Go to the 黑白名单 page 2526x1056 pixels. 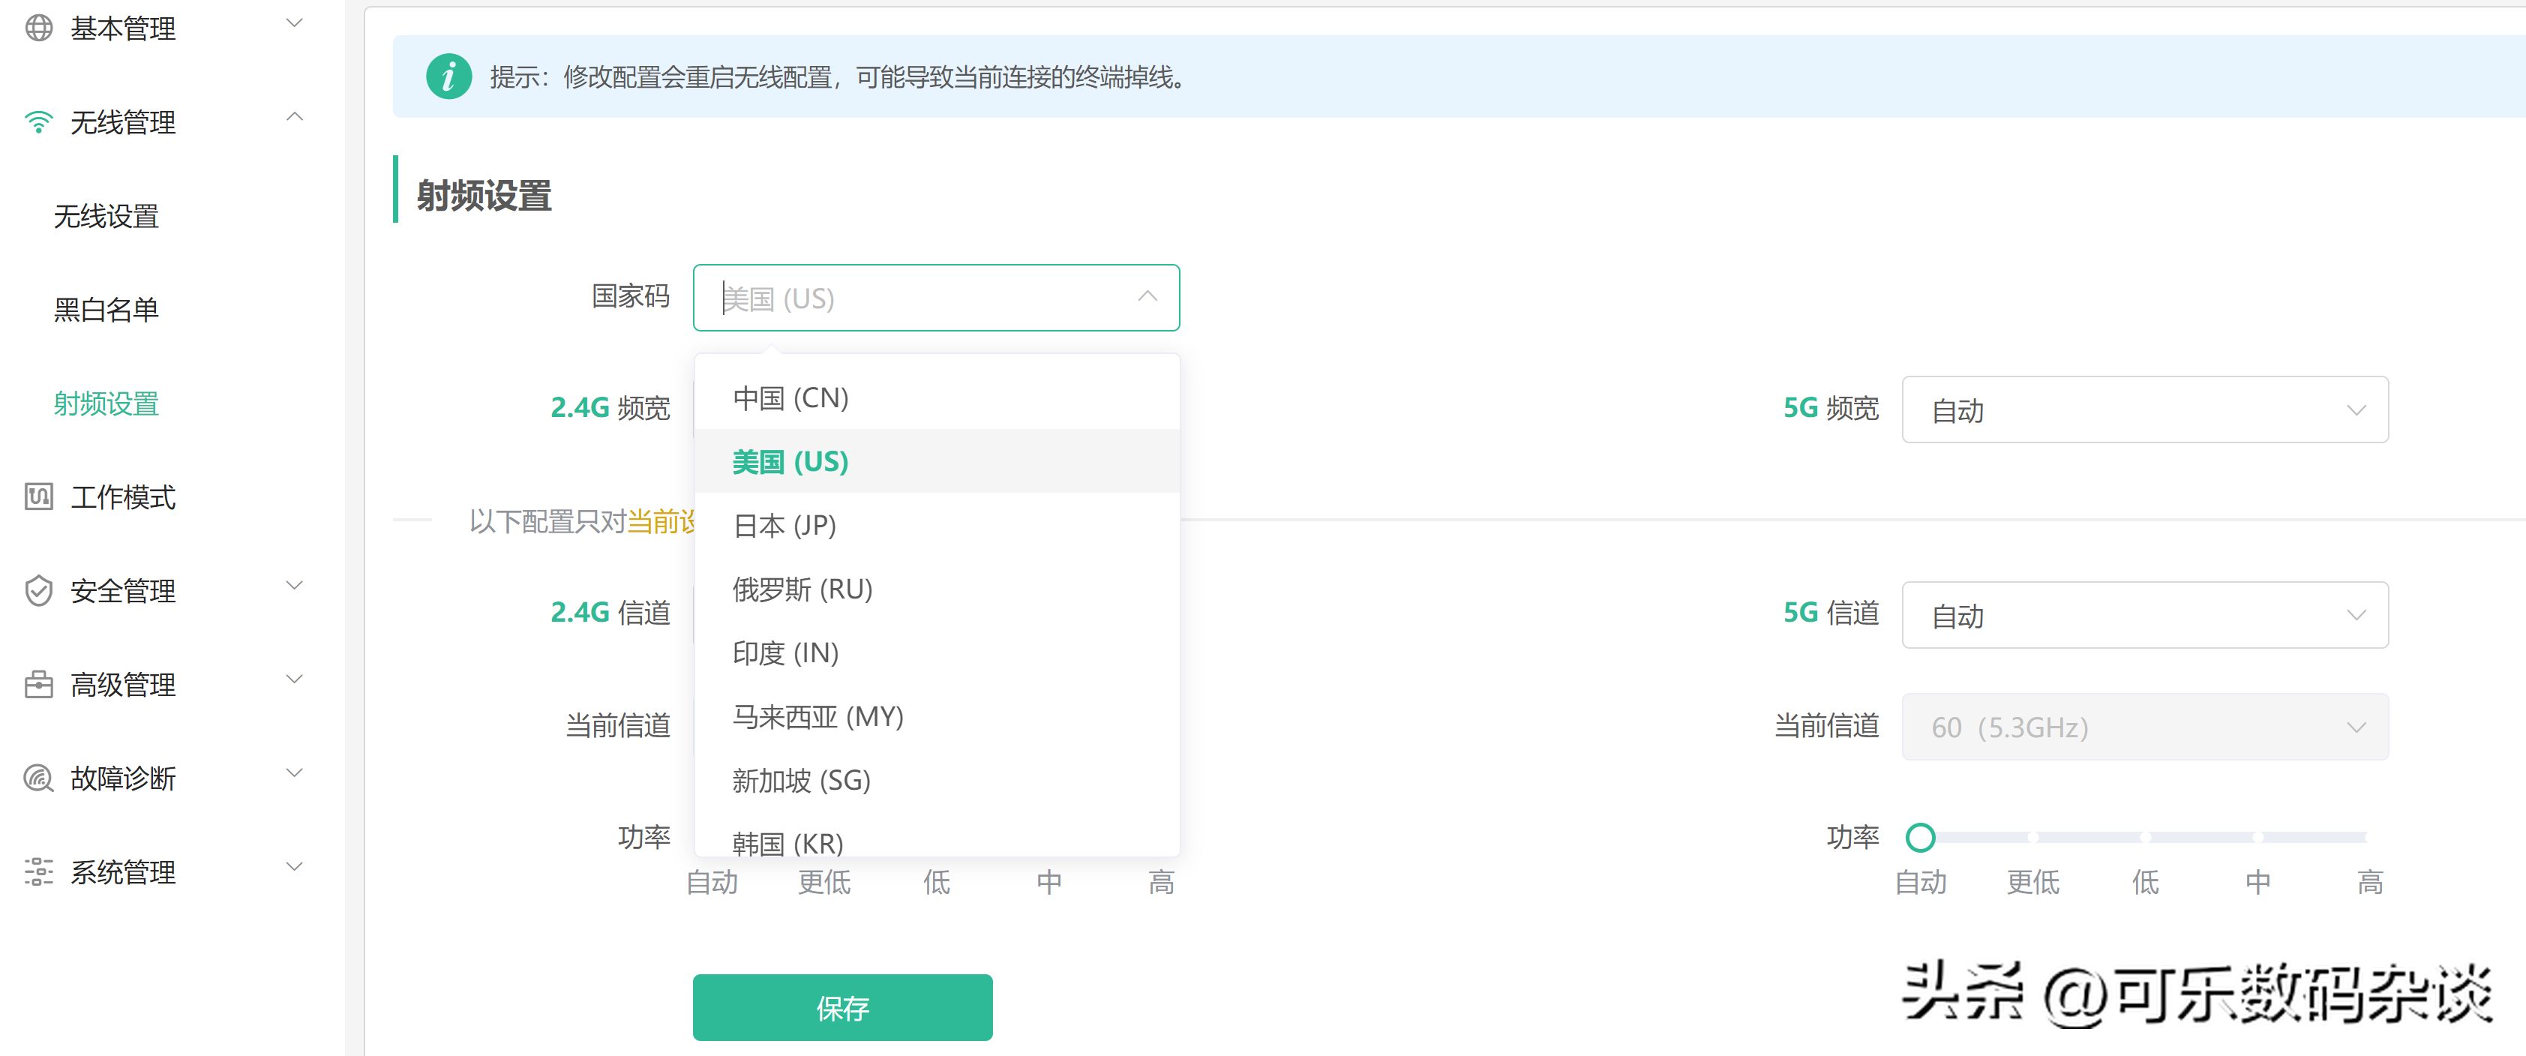[106, 310]
